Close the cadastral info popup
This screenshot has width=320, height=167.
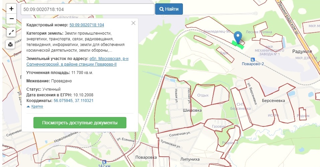[x=133, y=23]
